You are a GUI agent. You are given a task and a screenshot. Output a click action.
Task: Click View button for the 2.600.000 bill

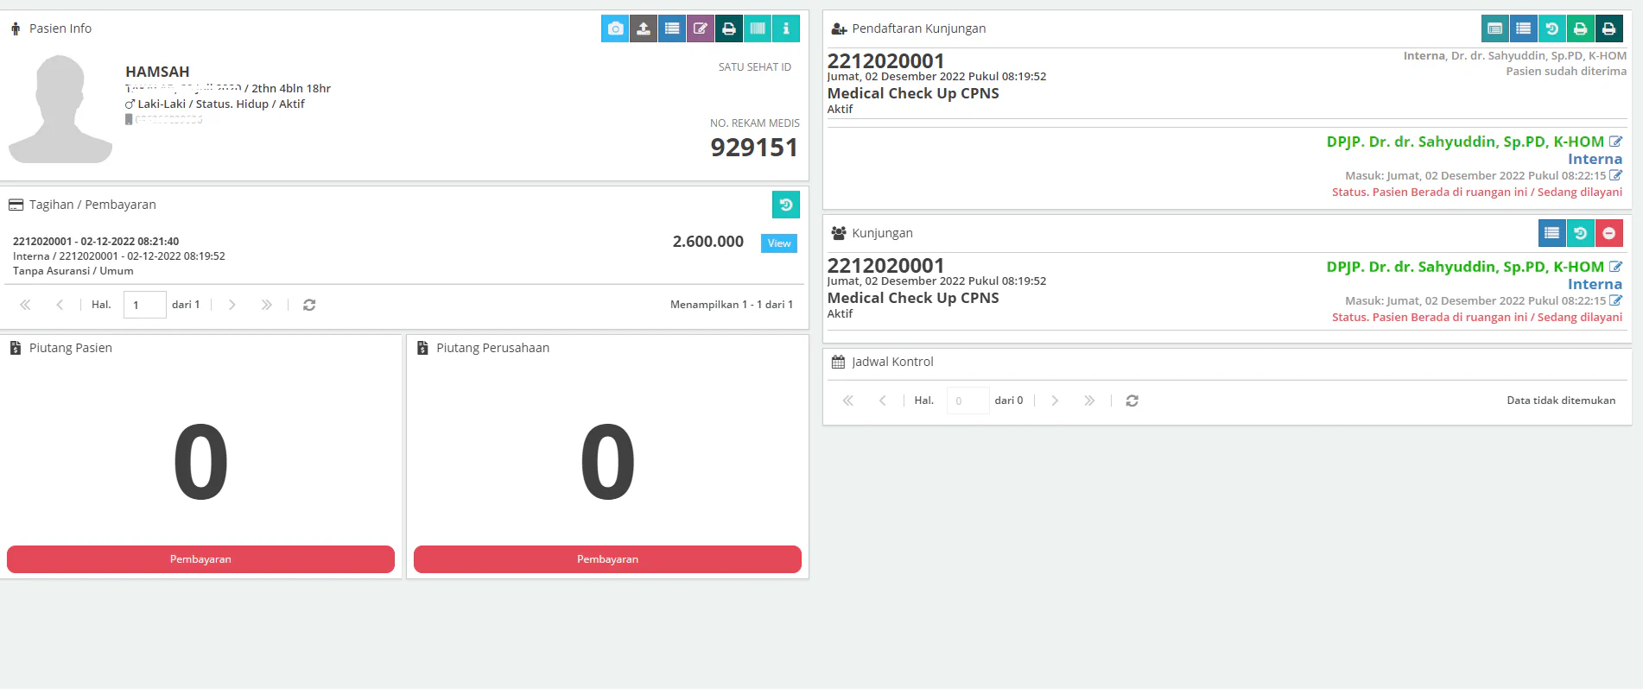click(778, 243)
